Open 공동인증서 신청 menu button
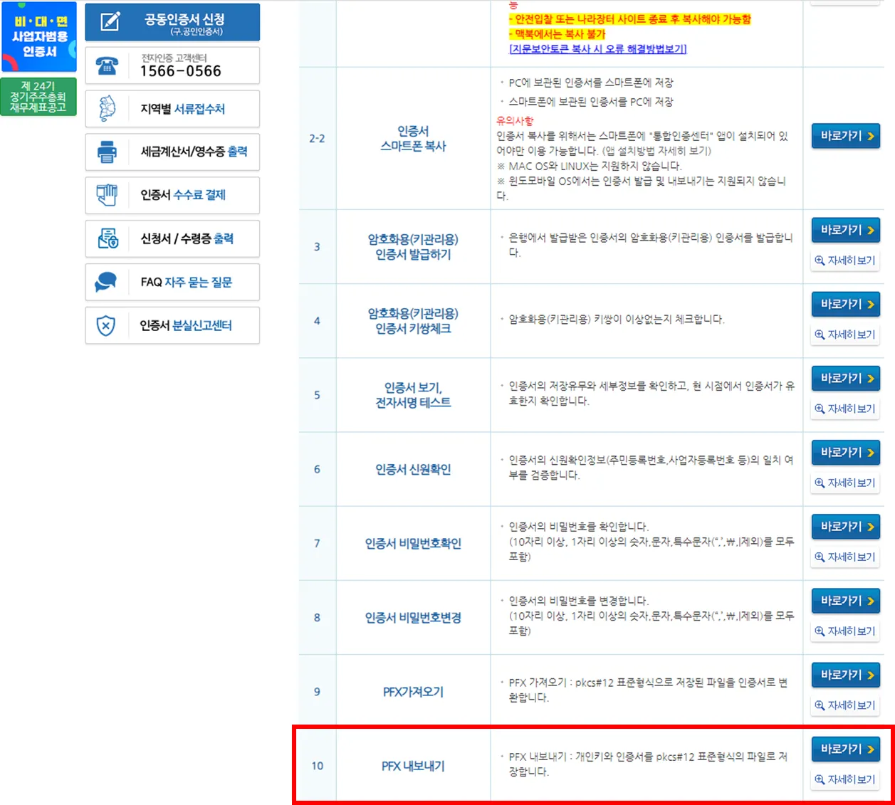Screen dimensions: 895x805 pos(172,22)
